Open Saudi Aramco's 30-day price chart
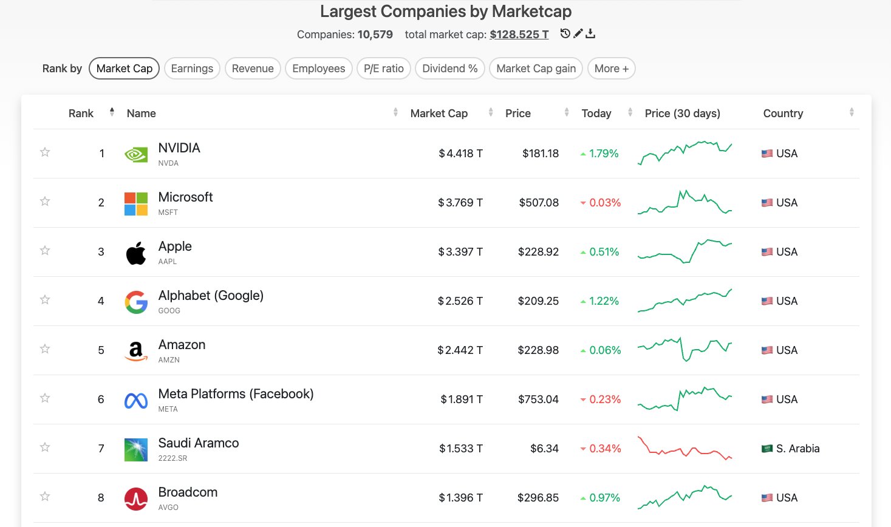 tap(684, 449)
